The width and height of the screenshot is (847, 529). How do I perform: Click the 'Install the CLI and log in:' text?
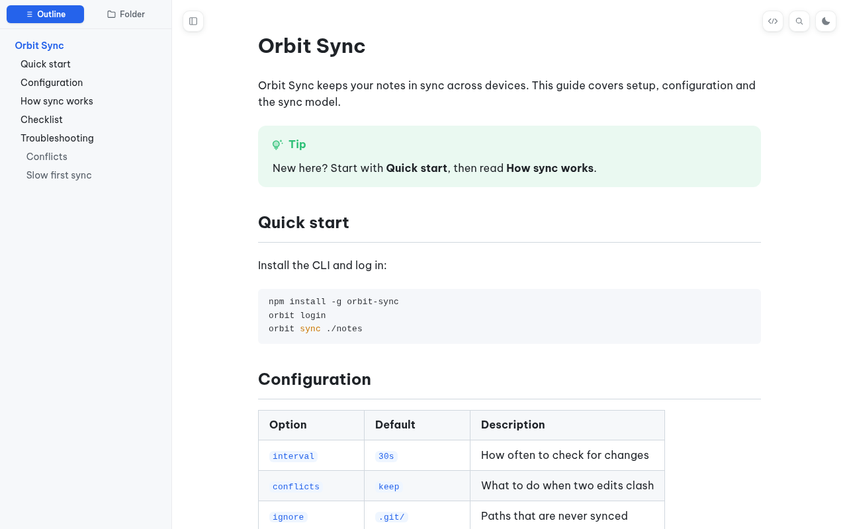(x=322, y=265)
